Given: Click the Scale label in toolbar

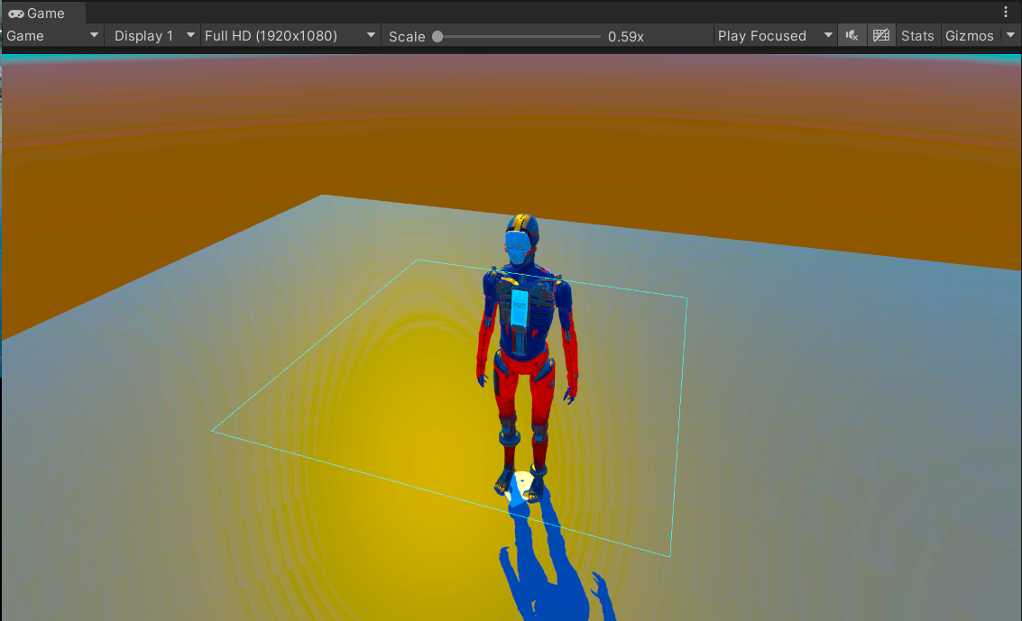Looking at the screenshot, I should 406,36.
